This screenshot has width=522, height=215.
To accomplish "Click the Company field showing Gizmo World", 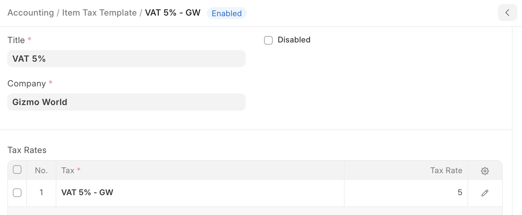I will [126, 102].
